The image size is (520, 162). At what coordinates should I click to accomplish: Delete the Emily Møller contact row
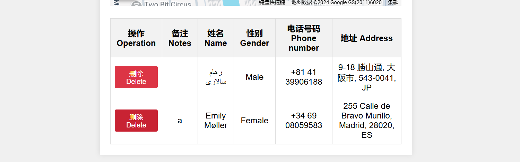tap(136, 121)
